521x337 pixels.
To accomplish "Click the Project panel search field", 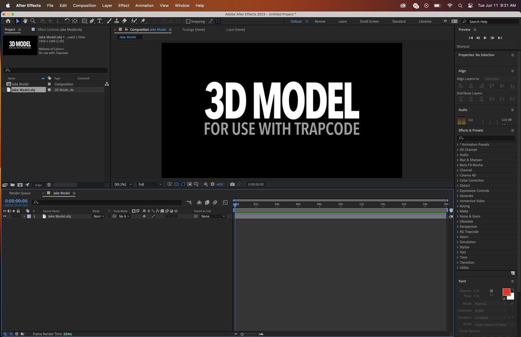I will tap(56, 70).
